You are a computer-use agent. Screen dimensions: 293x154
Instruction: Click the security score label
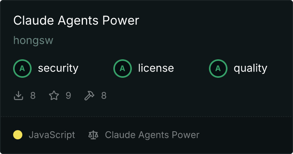click(58, 68)
